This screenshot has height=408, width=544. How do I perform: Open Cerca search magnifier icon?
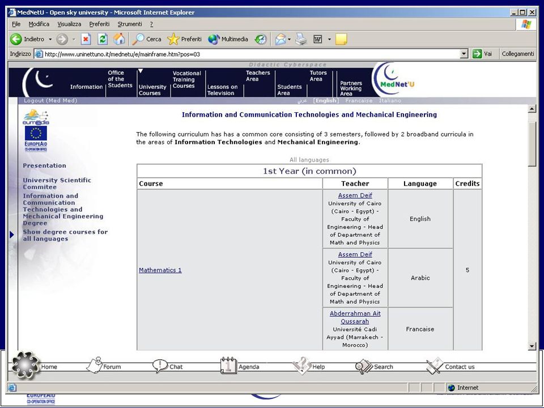coord(138,39)
